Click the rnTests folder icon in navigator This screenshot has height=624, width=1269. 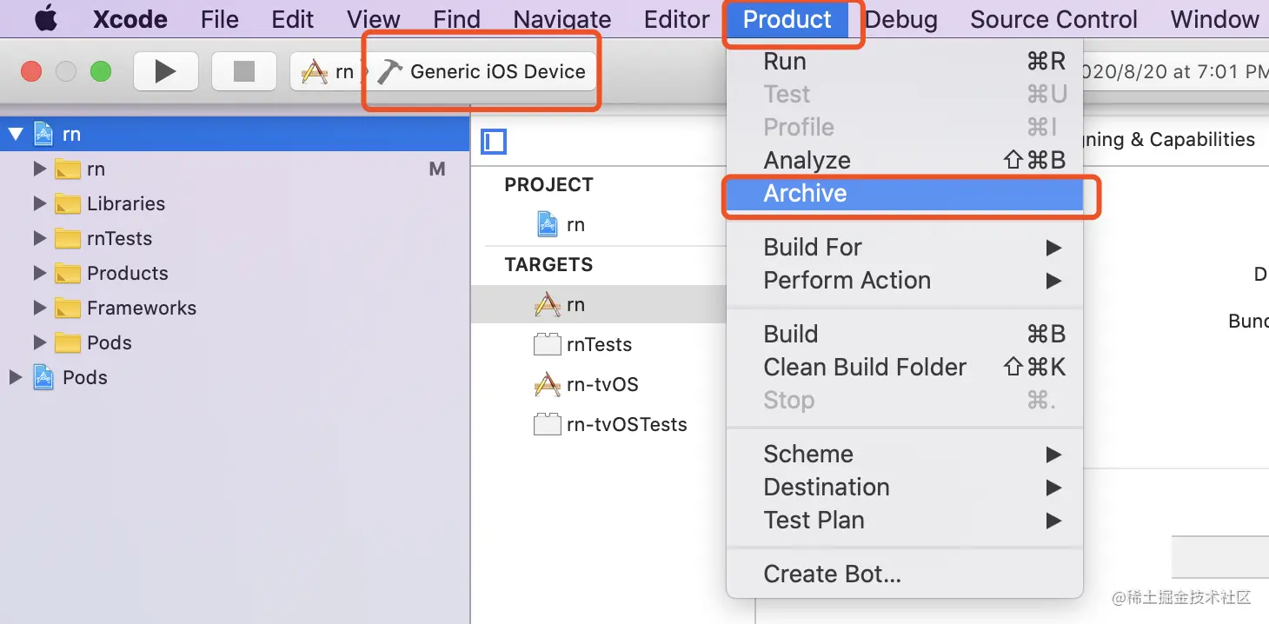(x=67, y=239)
